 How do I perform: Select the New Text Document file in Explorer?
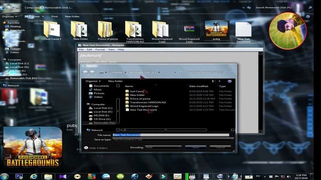click(x=243, y=32)
